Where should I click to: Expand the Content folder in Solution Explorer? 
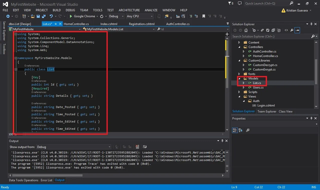tap(239, 42)
